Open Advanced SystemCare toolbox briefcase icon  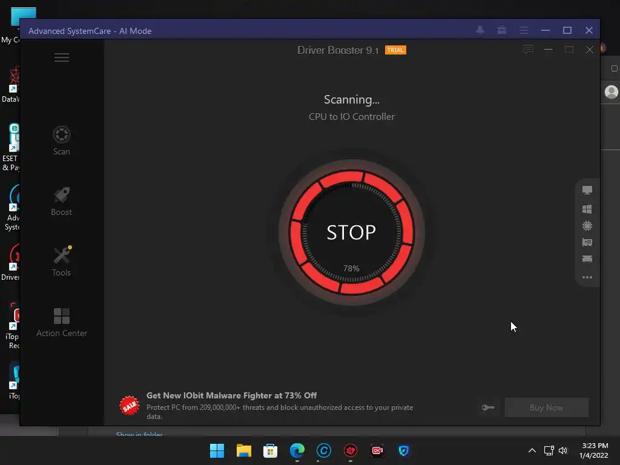coord(502,30)
